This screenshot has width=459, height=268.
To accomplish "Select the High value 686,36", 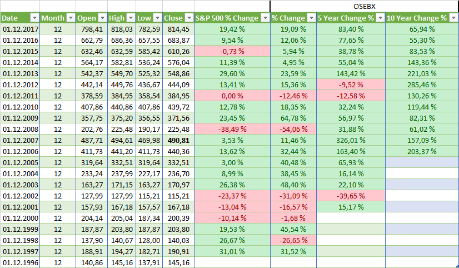I will click(x=122, y=41).
